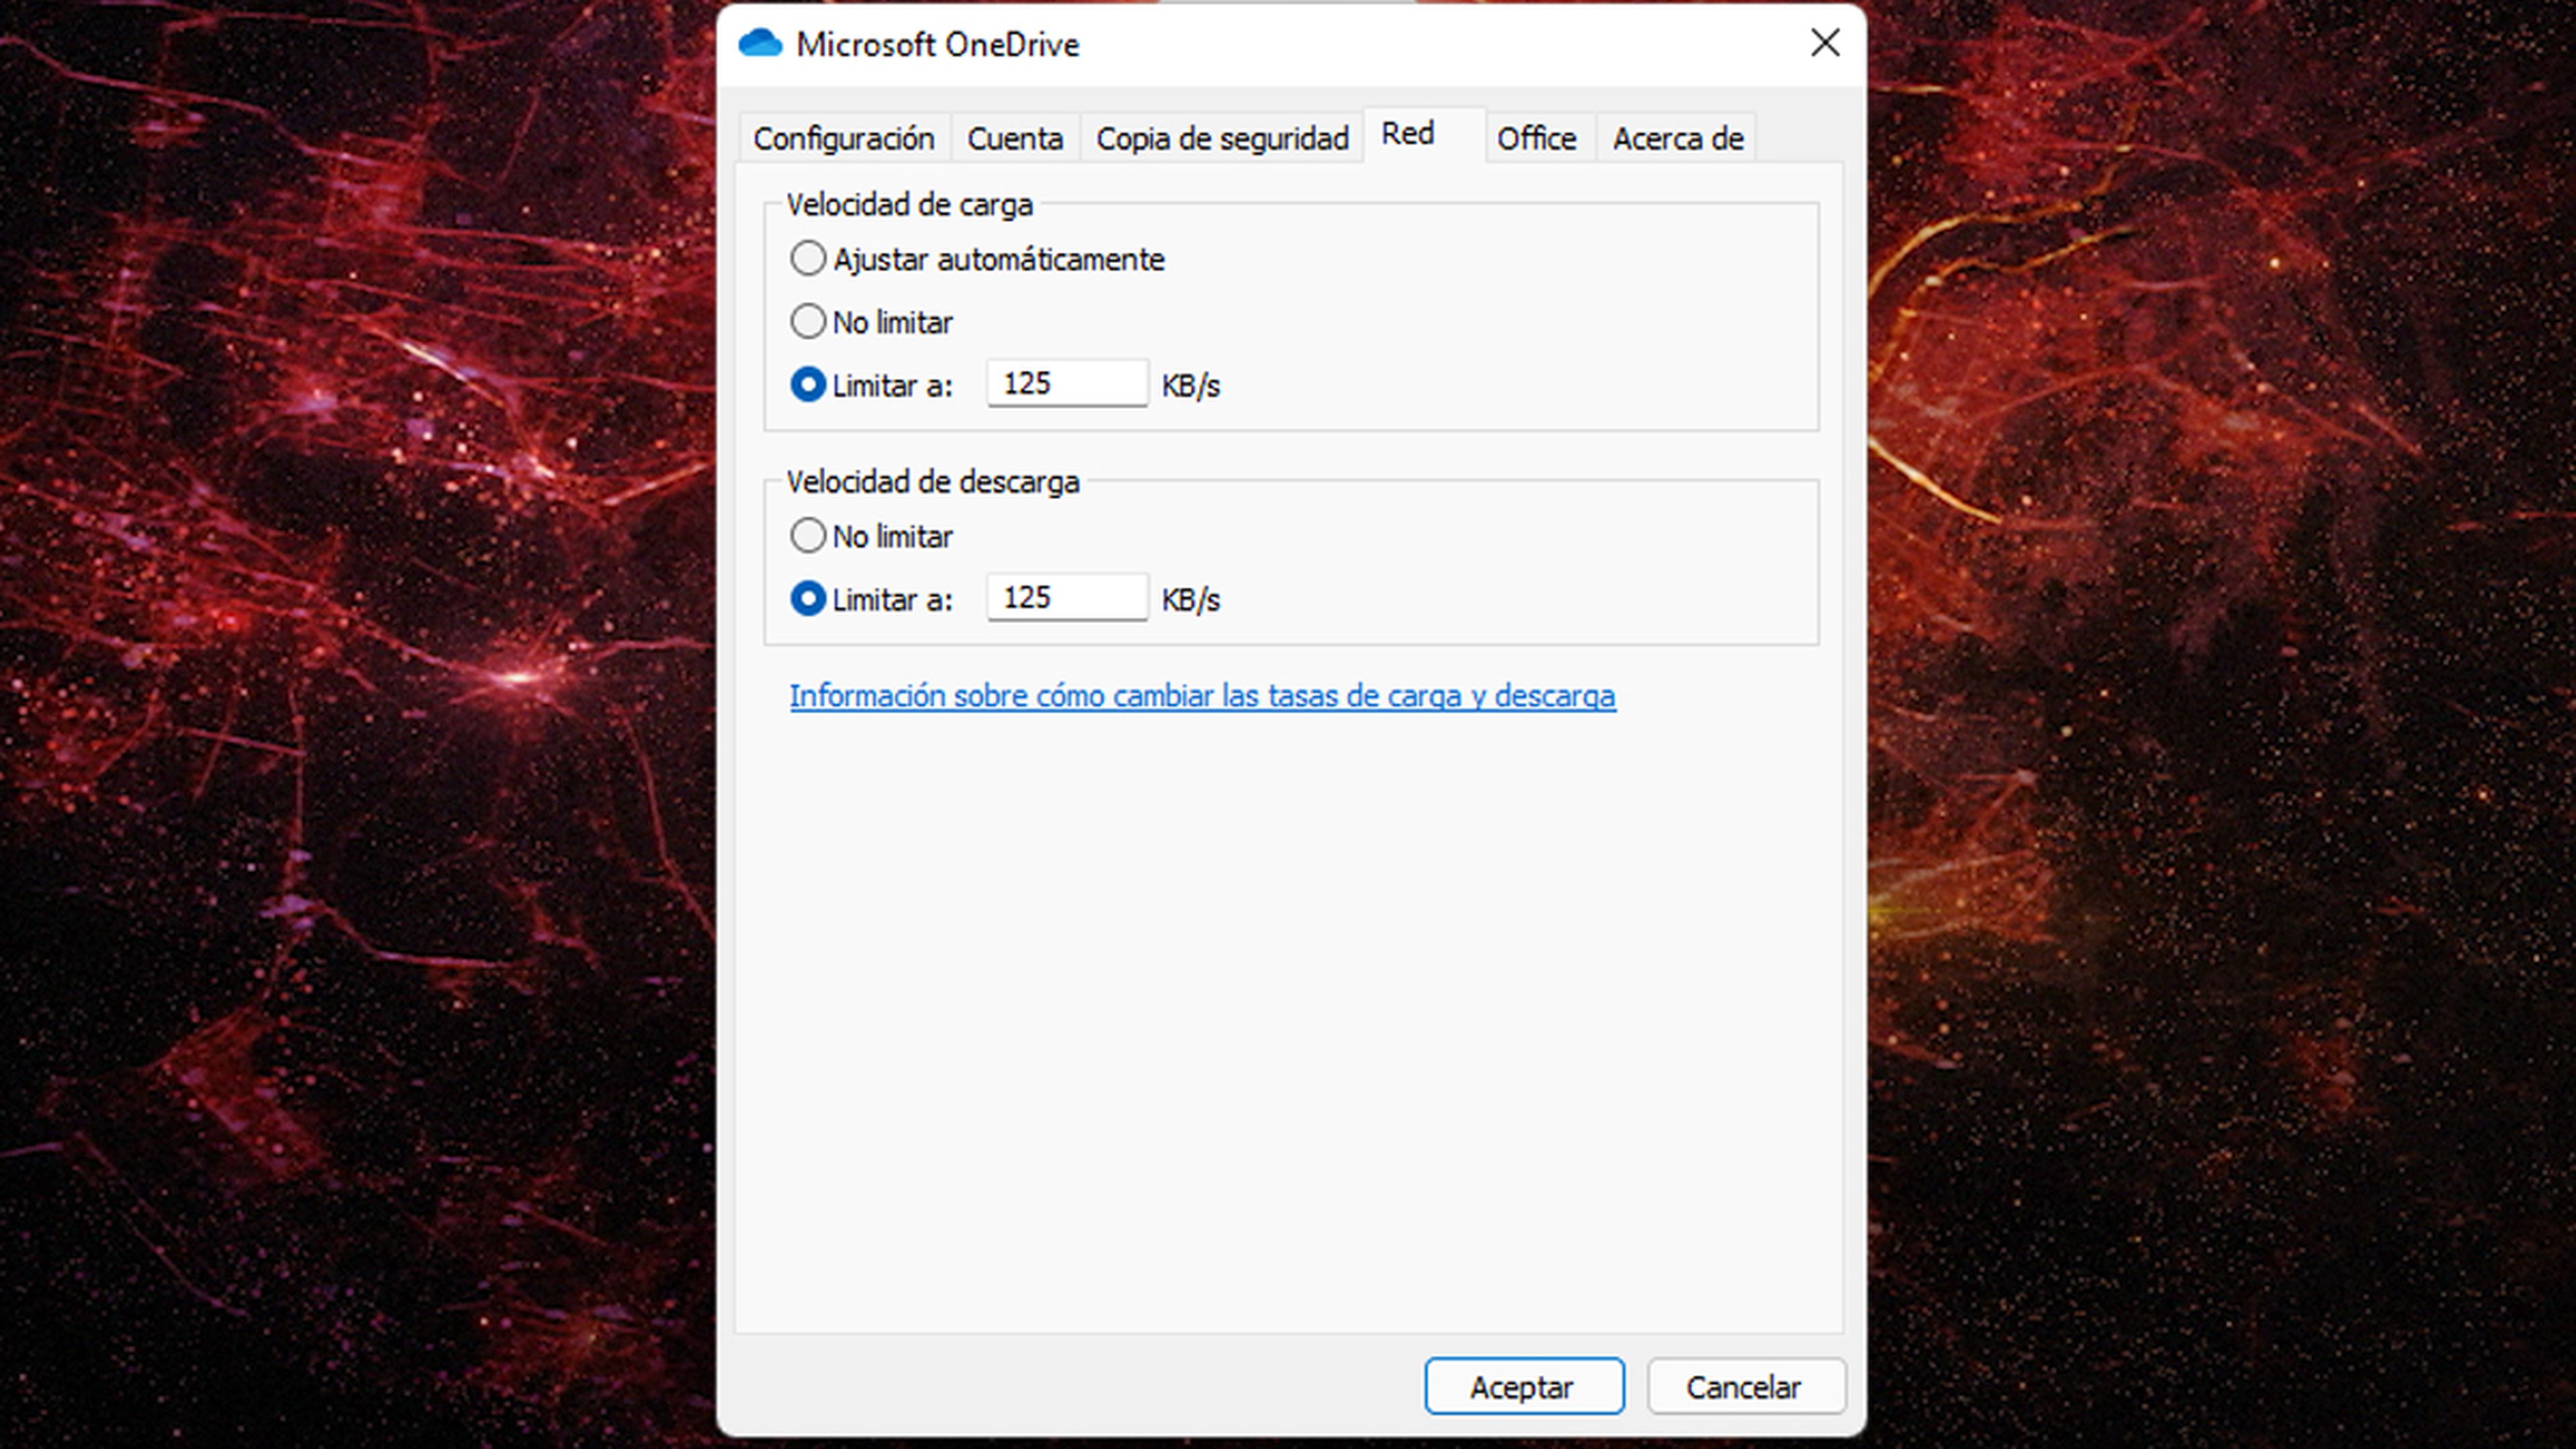Click the Velocidad de descarga group label
2576x1449 pixels.
[932, 482]
